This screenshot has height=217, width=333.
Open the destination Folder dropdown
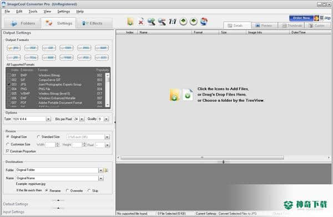[x=100, y=170]
